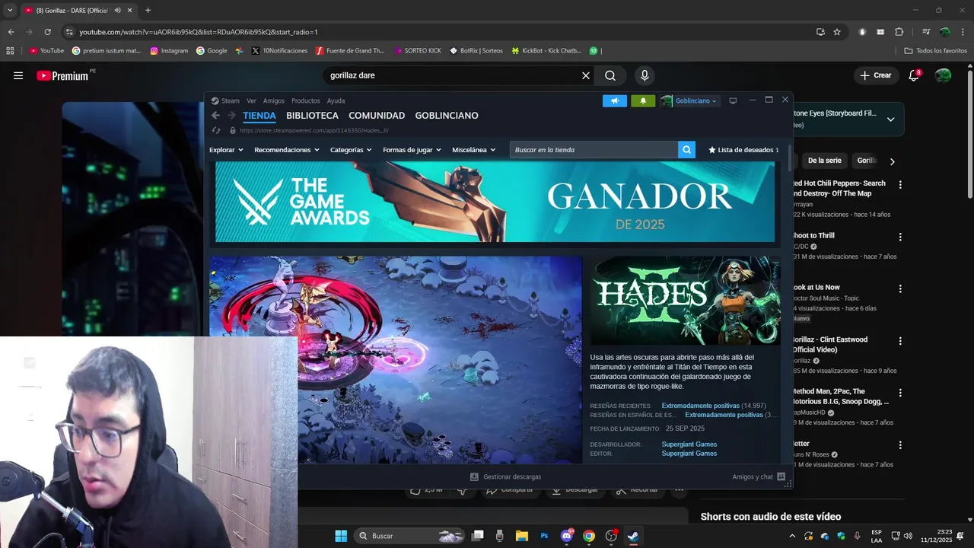Expand Recomendaciones dropdown in Steam store
This screenshot has width=974, height=548.
287,150
